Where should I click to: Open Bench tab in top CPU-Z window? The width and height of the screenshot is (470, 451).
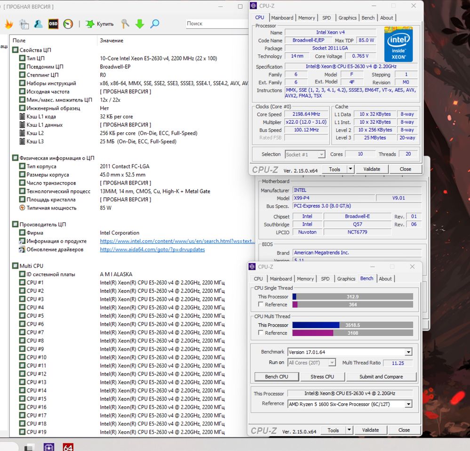[368, 18]
